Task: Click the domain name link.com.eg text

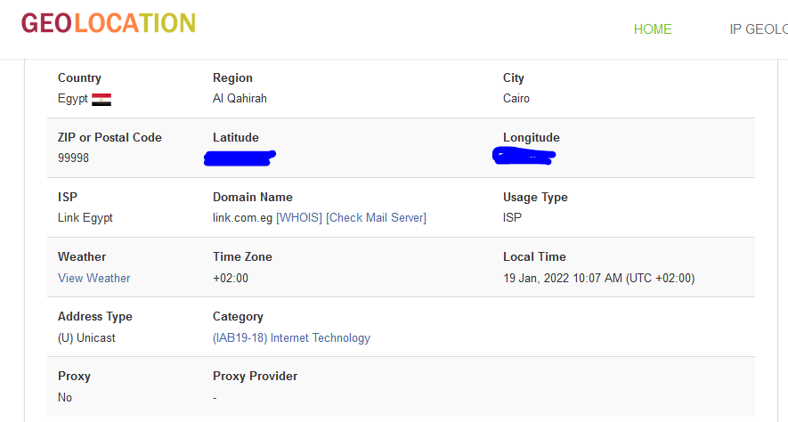Action: [x=243, y=218]
